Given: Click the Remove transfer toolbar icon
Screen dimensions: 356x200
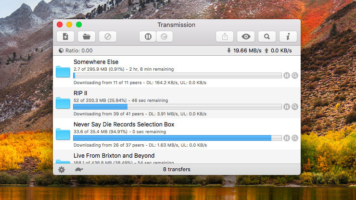Looking at the screenshot, I should (x=108, y=37).
